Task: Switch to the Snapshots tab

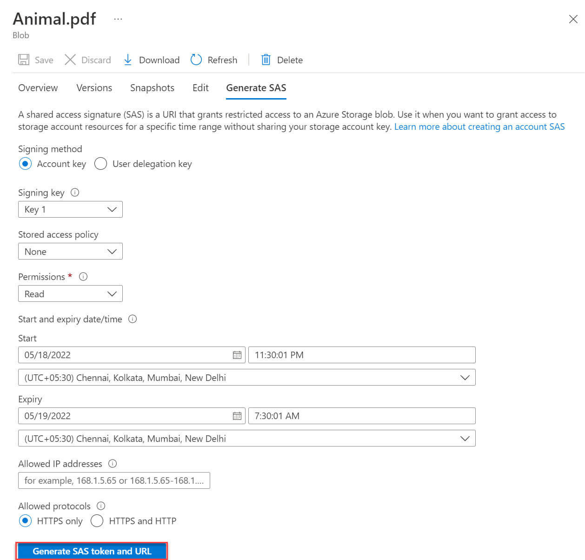Action: coord(152,88)
